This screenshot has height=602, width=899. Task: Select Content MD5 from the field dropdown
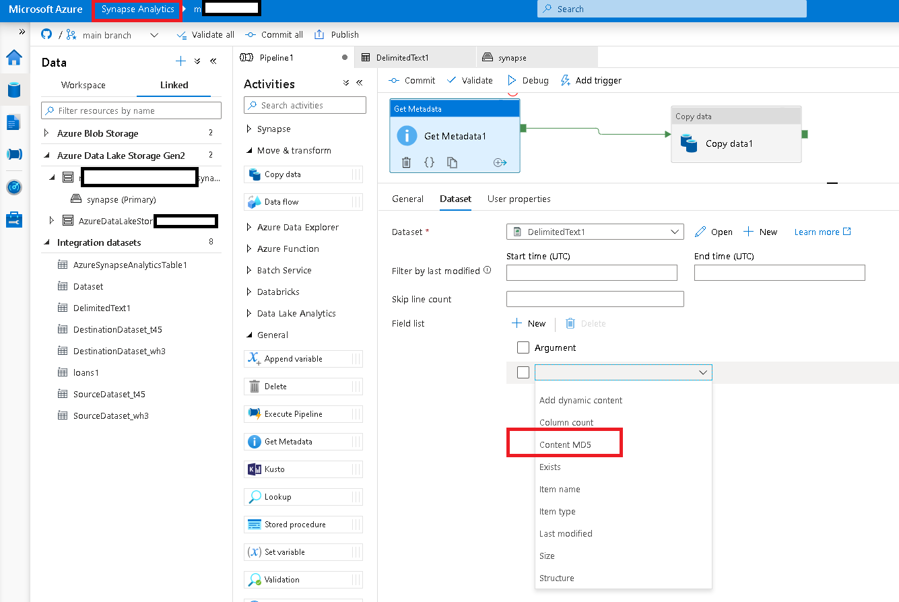point(564,444)
